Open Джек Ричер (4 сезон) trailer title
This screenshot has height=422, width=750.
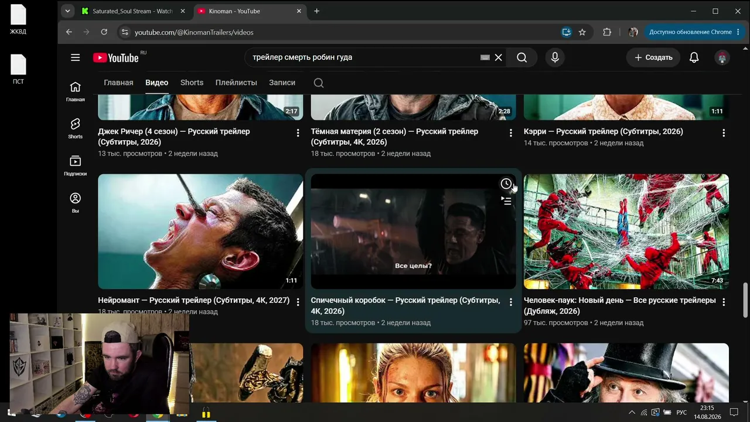(174, 137)
